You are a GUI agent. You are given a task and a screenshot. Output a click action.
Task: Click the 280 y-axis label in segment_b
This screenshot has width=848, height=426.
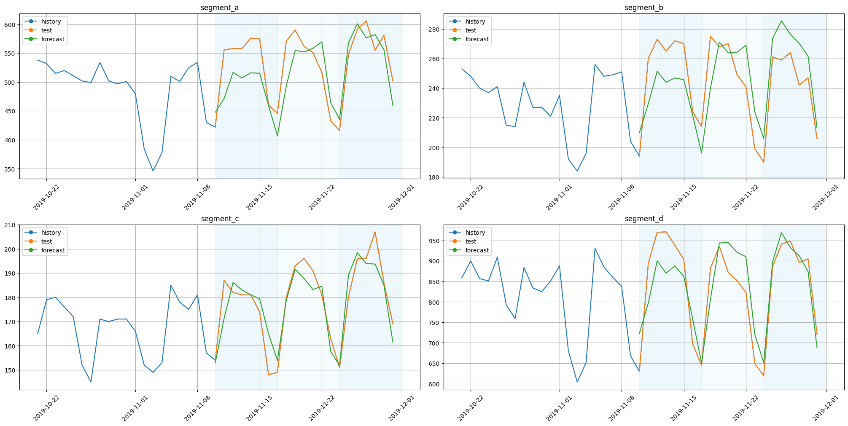pos(435,29)
